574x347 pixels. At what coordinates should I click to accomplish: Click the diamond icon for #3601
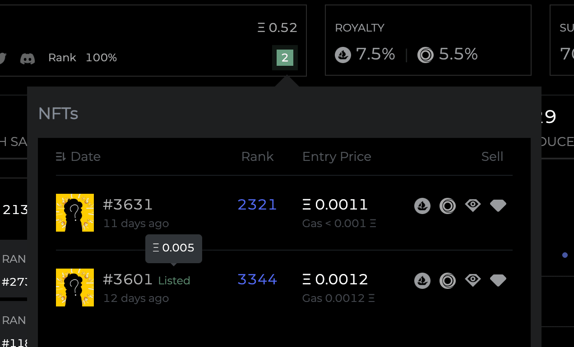pos(498,280)
